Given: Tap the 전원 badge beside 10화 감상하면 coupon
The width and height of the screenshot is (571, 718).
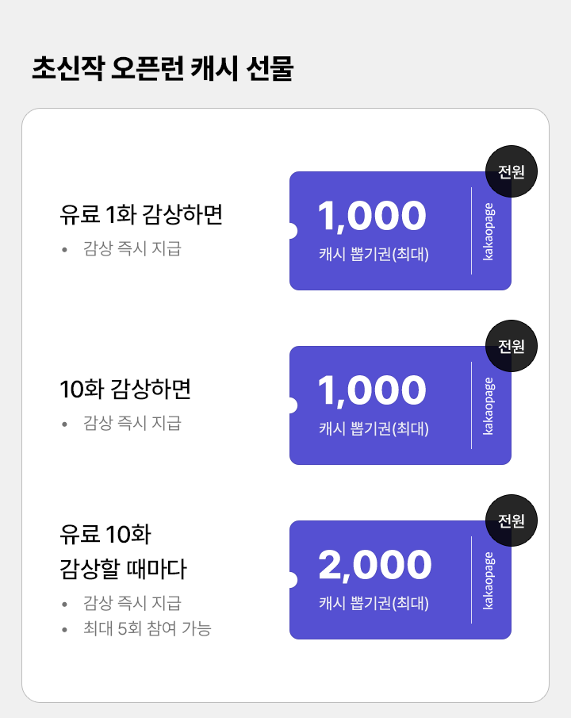Looking at the screenshot, I should (x=512, y=346).
